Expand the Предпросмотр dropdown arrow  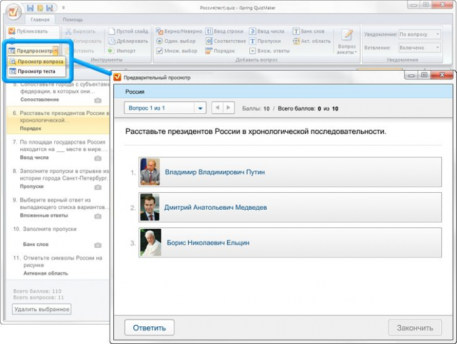tap(55, 51)
